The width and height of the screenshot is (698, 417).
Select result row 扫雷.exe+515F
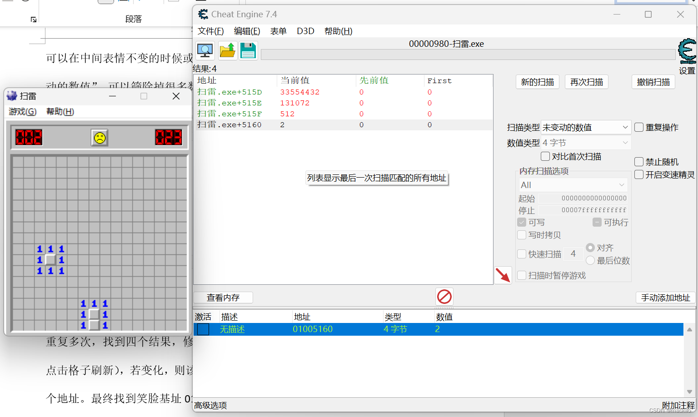[x=344, y=114]
